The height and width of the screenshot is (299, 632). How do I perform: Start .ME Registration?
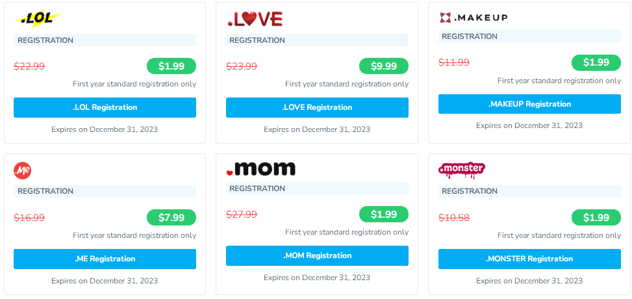click(x=105, y=259)
